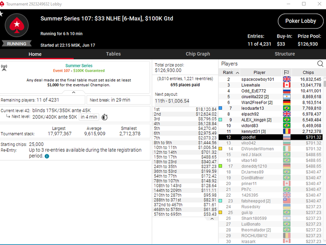Select player row spacecowboy101
The image size is (326, 245).
271,79
